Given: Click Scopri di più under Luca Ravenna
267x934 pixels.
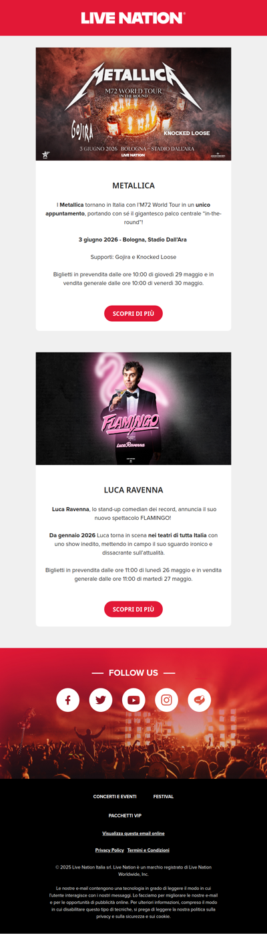Looking at the screenshot, I should (x=133, y=609).
